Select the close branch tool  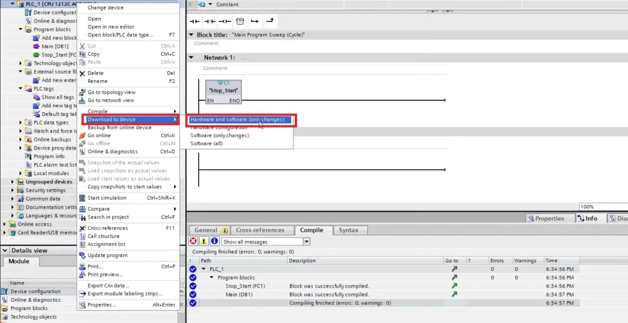click(x=270, y=21)
